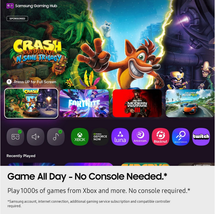Click the SPONSORED badge

[x=17, y=18]
